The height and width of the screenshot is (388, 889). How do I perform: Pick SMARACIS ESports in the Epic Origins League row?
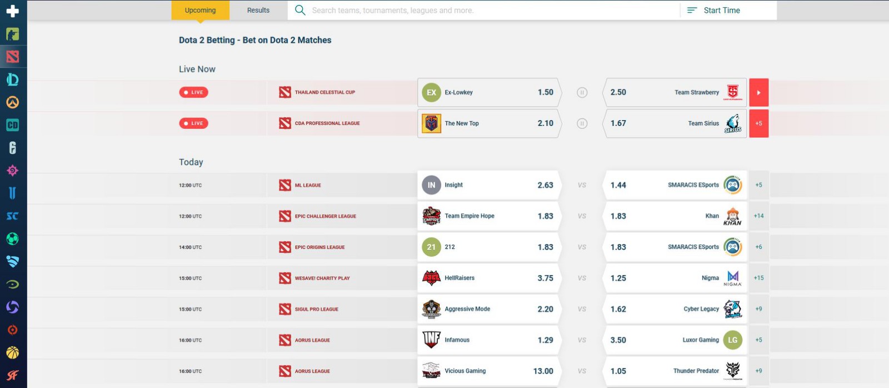[675, 247]
